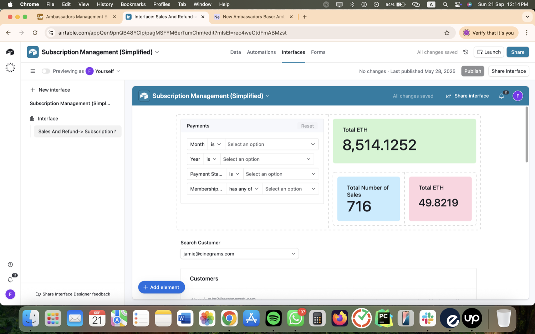Open Spotify from the dock
535x334 pixels.
click(x=274, y=318)
